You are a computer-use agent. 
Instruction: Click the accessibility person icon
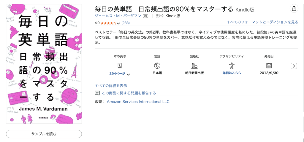coord(232,66)
